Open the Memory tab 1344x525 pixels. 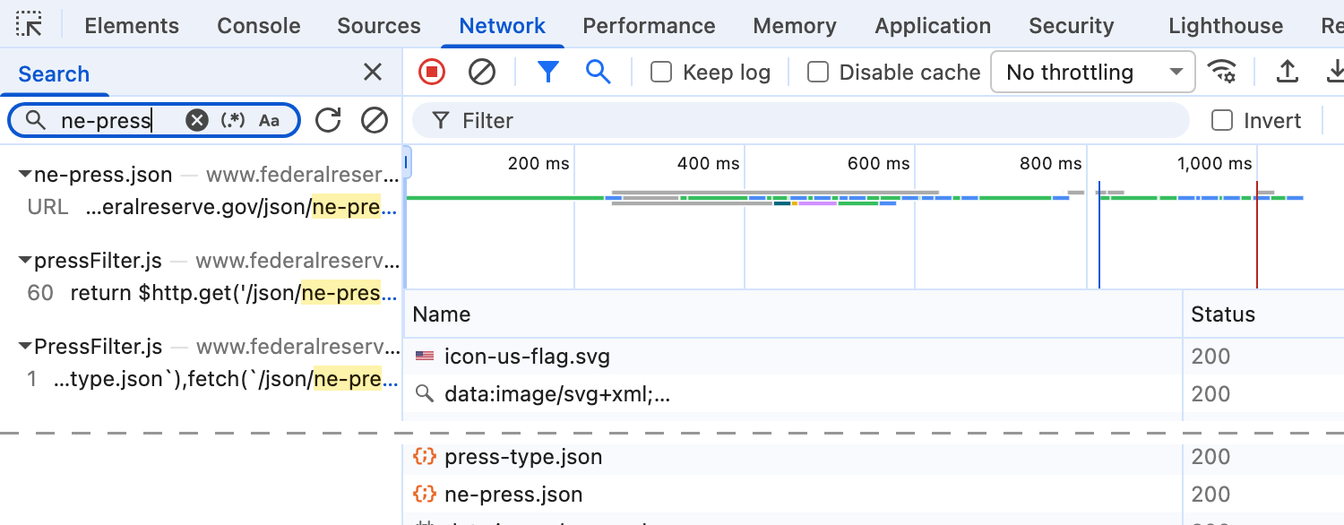tap(795, 26)
